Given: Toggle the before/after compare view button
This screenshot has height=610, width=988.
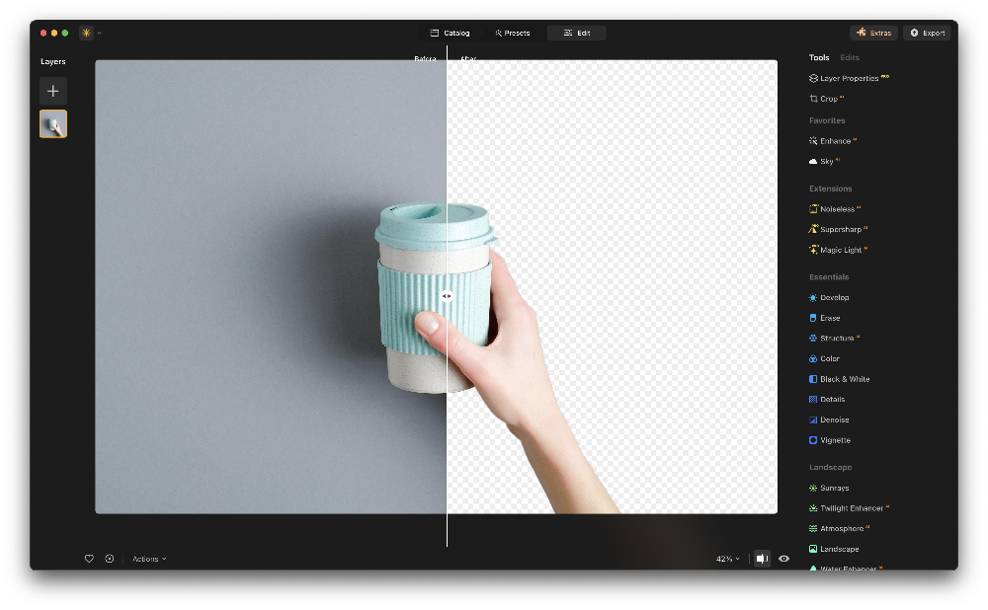Looking at the screenshot, I should pos(762,559).
